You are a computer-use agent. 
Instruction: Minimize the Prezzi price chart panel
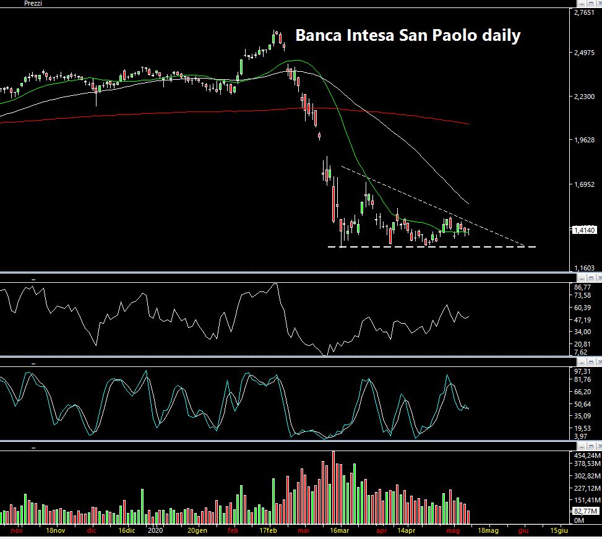(582, 4)
